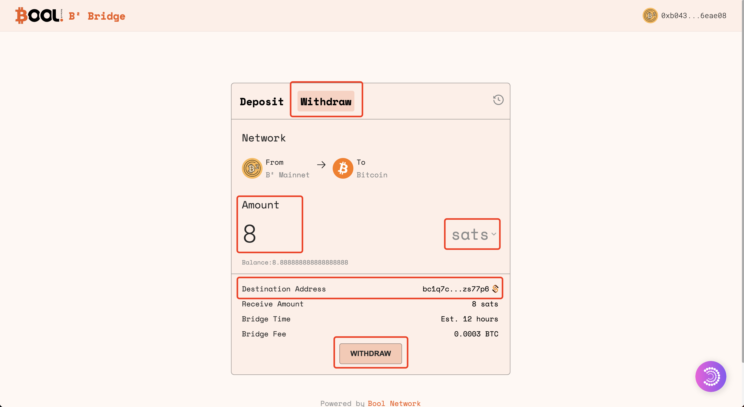Click the B² Mainnet coin icon

252,168
